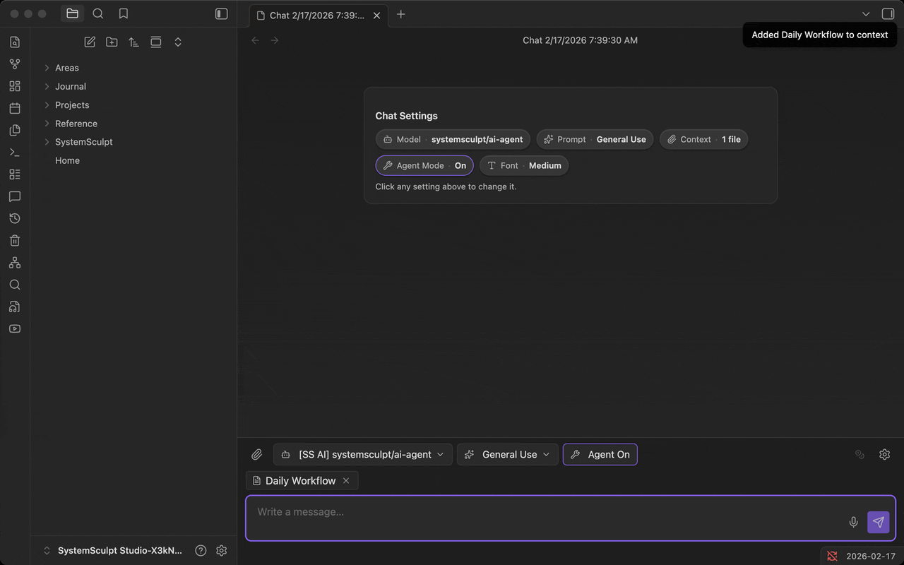The height and width of the screenshot is (565, 904).
Task: Change the Font setting from Medium
Action: [x=524, y=165]
